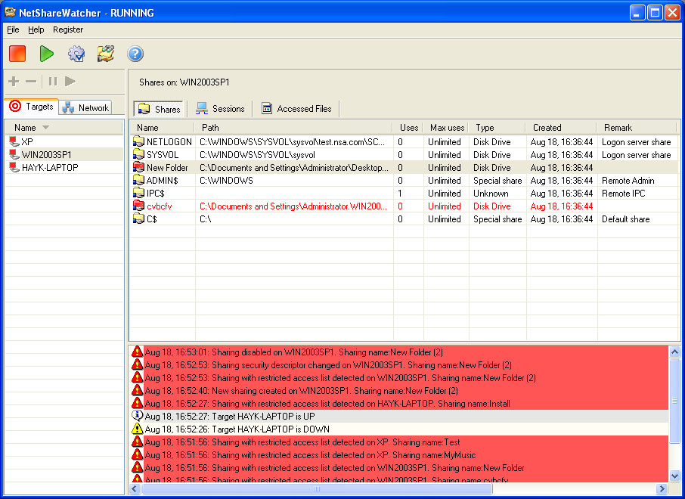Select the Shares tab
Image resolution: width=685 pixels, height=499 pixels.
[159, 109]
